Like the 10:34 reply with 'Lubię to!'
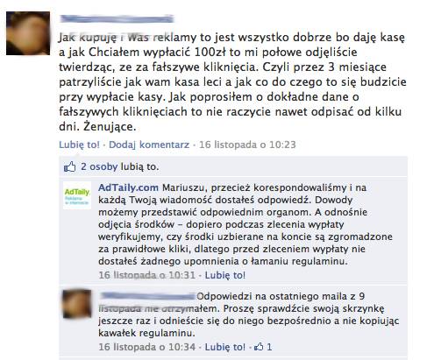Viewport: 434px width, 360px height. 225,347
